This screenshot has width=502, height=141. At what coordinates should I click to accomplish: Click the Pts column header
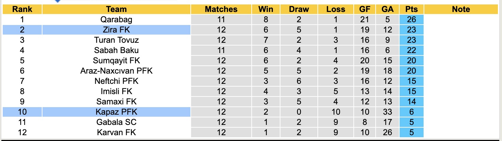(411, 9)
